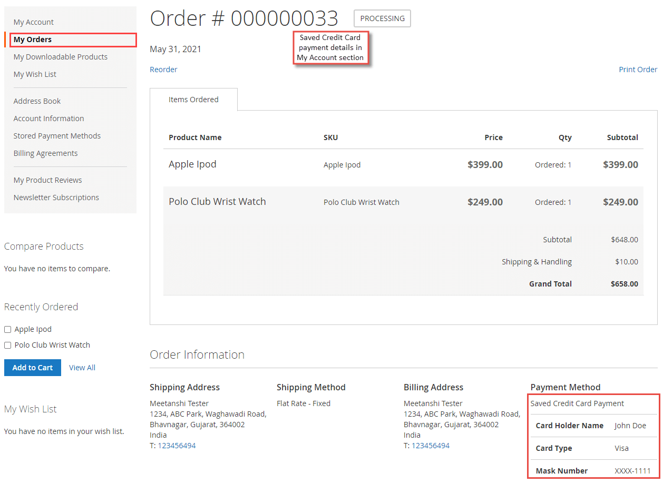Go to My Wish List sidebar link
This screenshot has width=663, height=483.
pyautogui.click(x=35, y=74)
